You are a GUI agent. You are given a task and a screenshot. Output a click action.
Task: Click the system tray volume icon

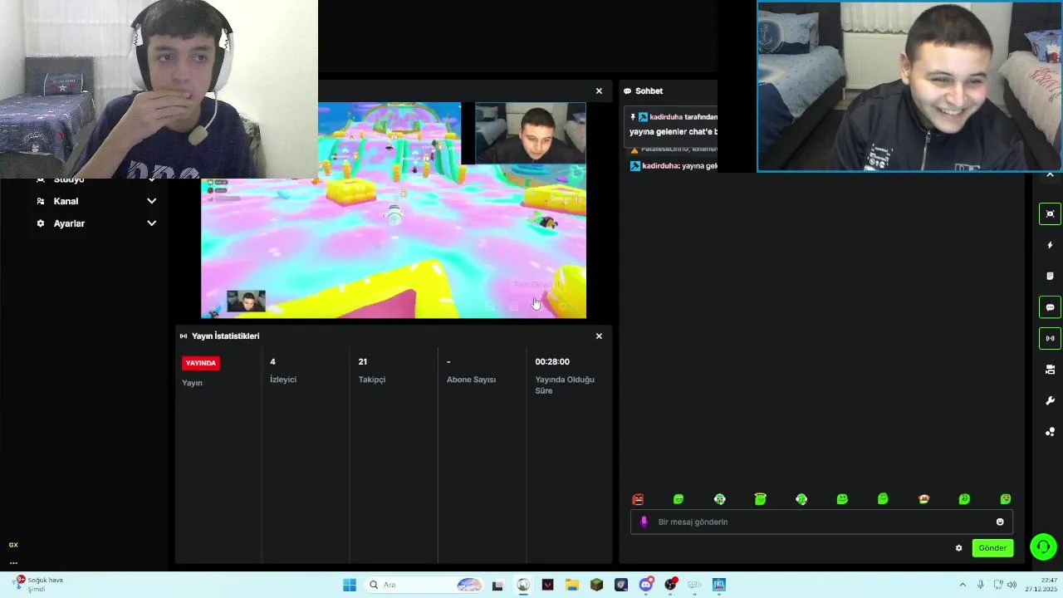[x=1012, y=585]
